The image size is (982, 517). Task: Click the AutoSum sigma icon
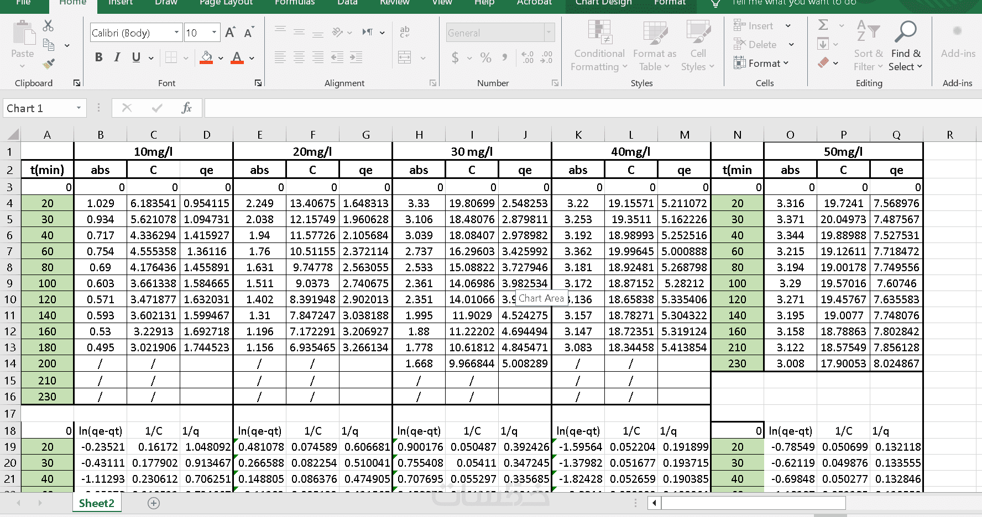click(x=823, y=25)
